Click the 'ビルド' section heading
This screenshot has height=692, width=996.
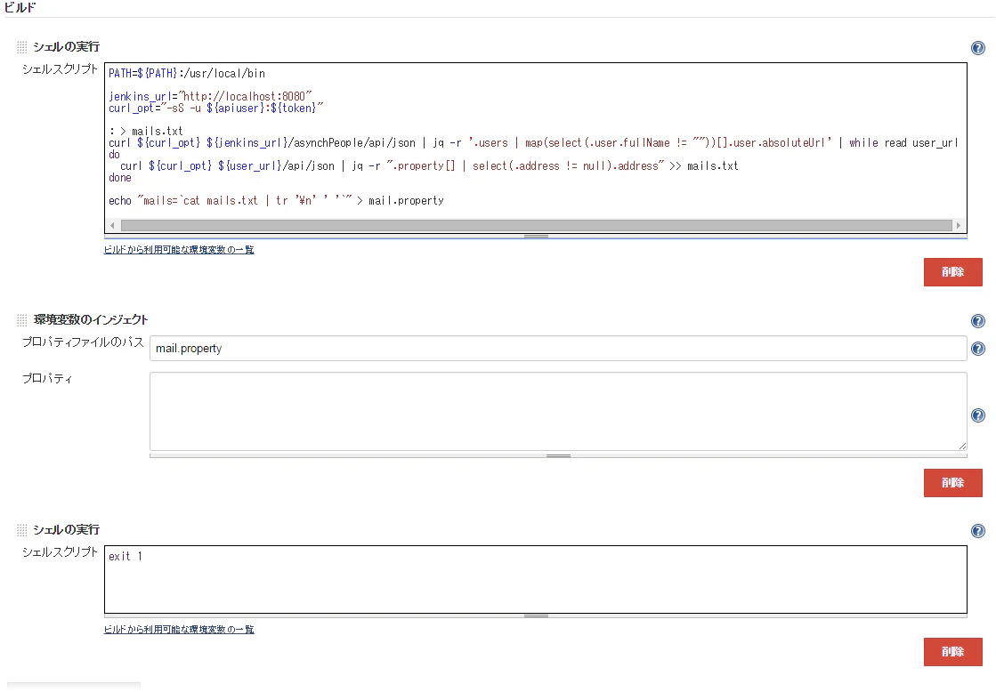click(20, 8)
